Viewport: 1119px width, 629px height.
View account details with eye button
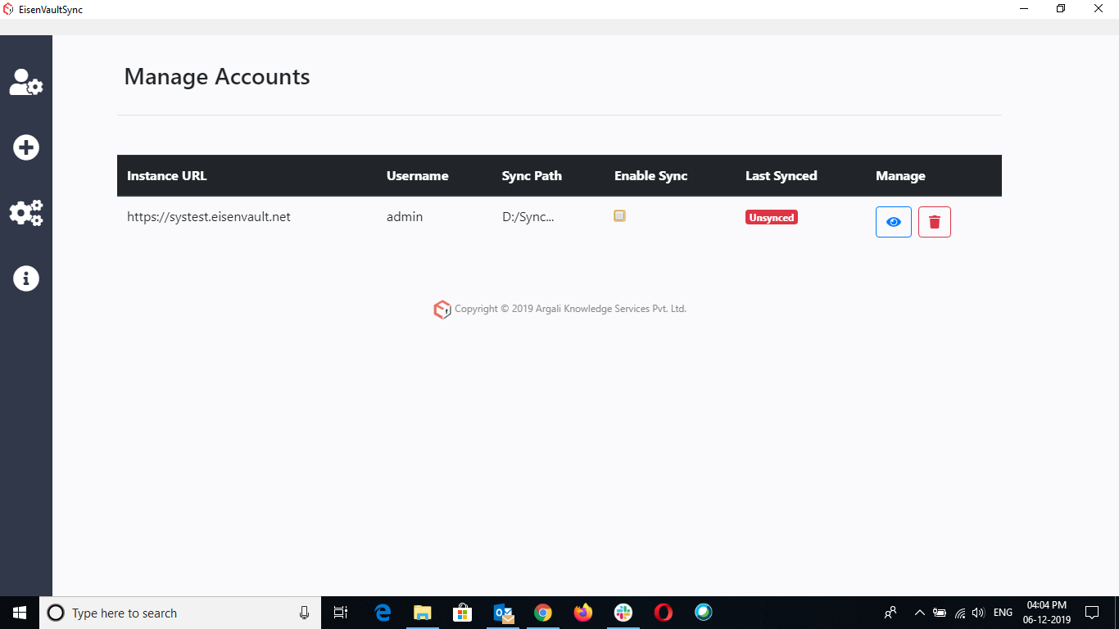(894, 222)
